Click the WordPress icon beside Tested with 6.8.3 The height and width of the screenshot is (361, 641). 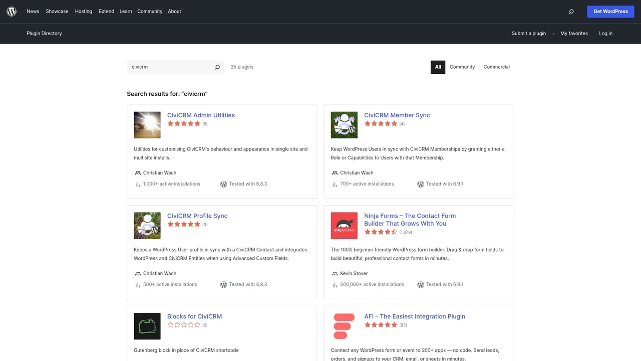(x=224, y=184)
